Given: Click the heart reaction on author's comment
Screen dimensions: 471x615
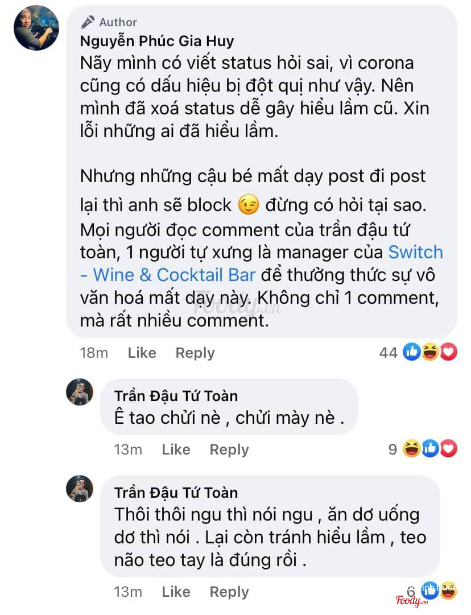Looking at the screenshot, I should click(448, 352).
